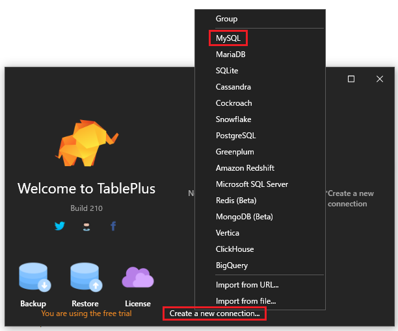Select Microsoft SQL Server

click(260, 184)
